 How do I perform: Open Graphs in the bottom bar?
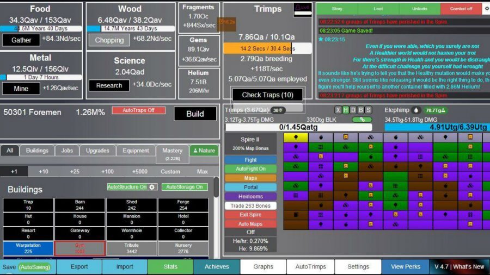point(263,267)
